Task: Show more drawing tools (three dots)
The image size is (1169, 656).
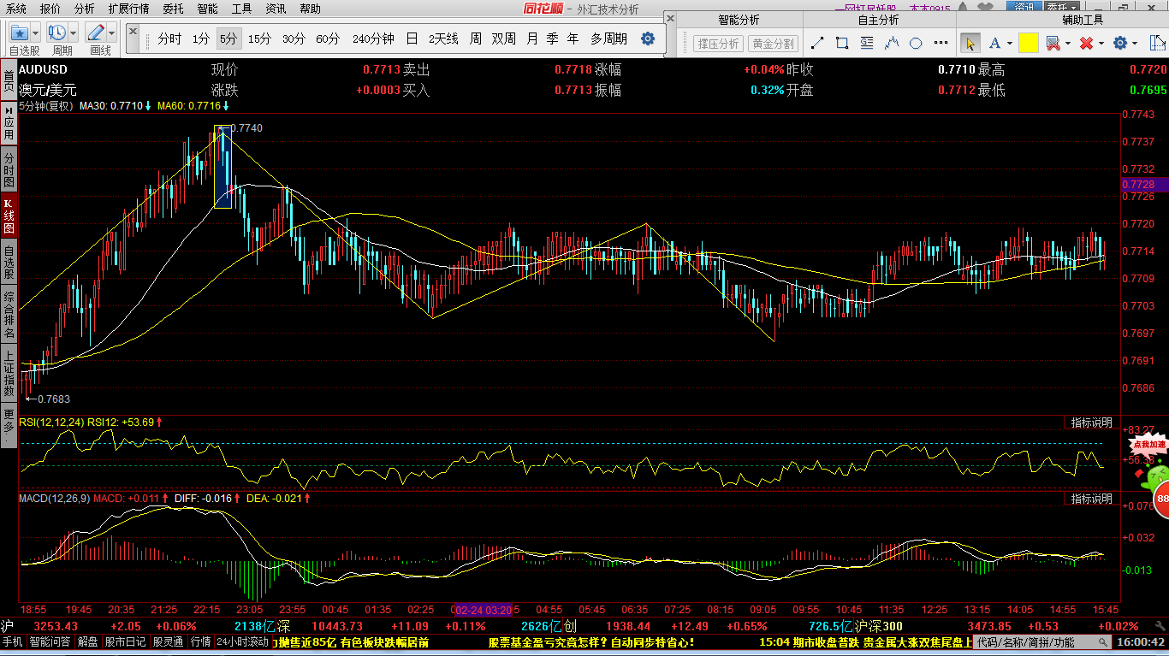Action: tap(941, 43)
